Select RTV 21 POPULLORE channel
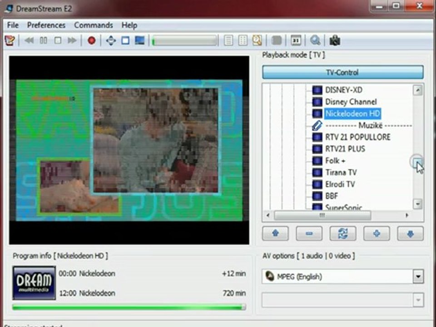The width and height of the screenshot is (436, 327). pos(358,137)
